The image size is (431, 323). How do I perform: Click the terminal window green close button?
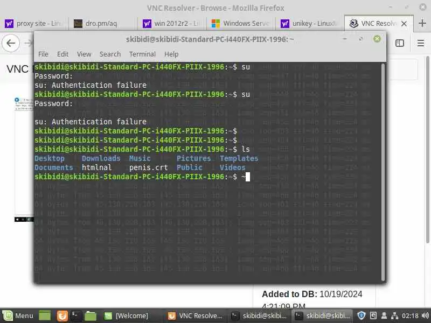pos(377,39)
